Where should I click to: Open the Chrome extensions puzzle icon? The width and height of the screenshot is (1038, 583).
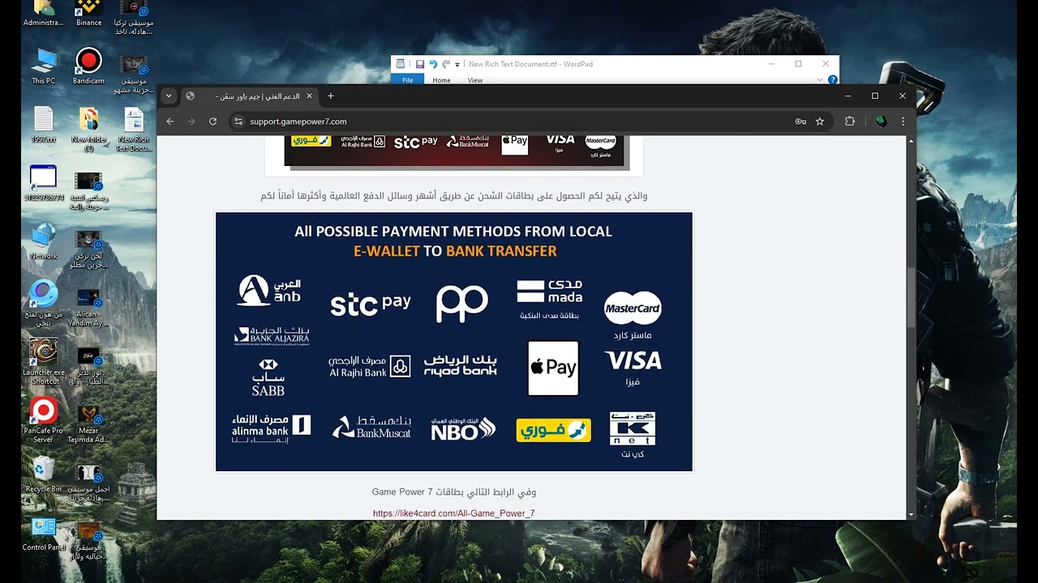(850, 121)
